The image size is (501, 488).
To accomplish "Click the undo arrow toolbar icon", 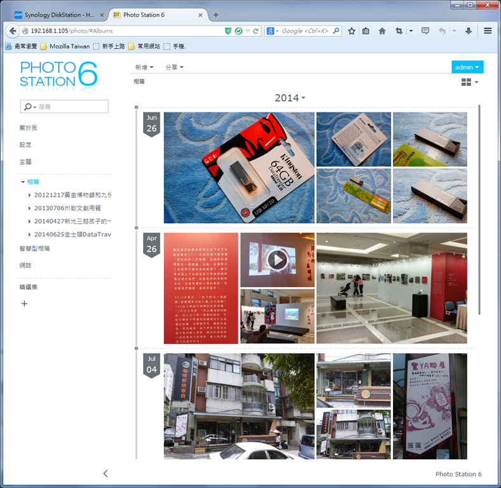I will [x=443, y=31].
